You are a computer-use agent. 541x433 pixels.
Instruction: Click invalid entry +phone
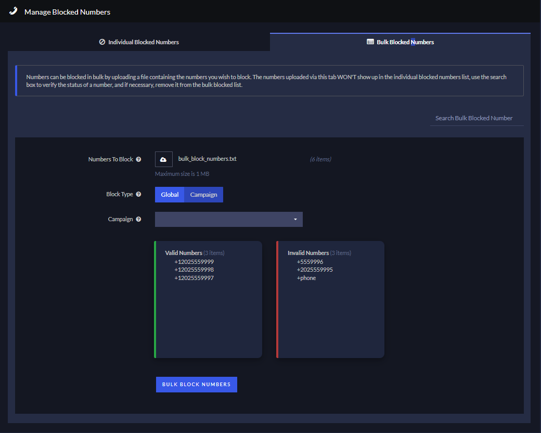306,278
